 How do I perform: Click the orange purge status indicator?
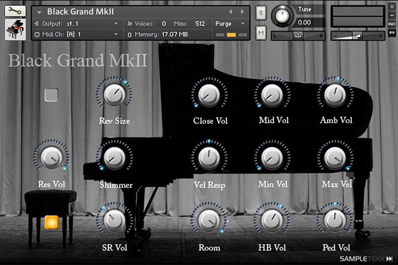(x=232, y=35)
